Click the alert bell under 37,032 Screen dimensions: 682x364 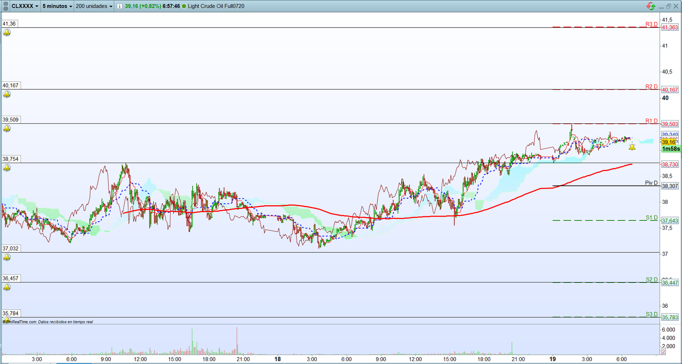point(7,257)
